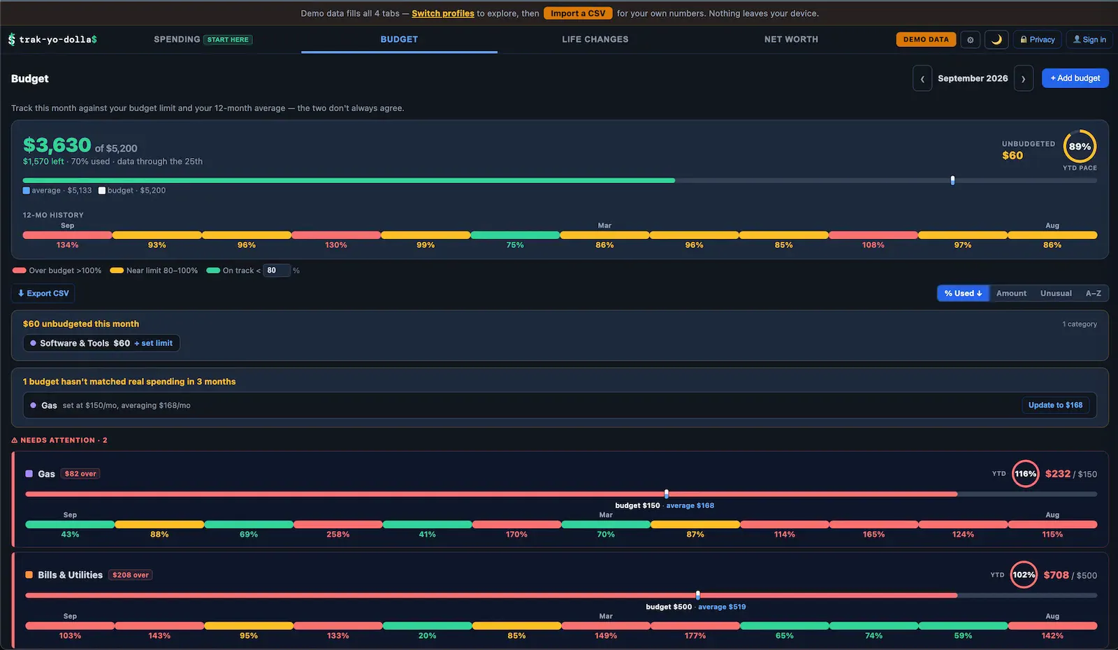The image size is (1118, 650).
Task: Select the 75% overall history segment
Action: coord(515,236)
